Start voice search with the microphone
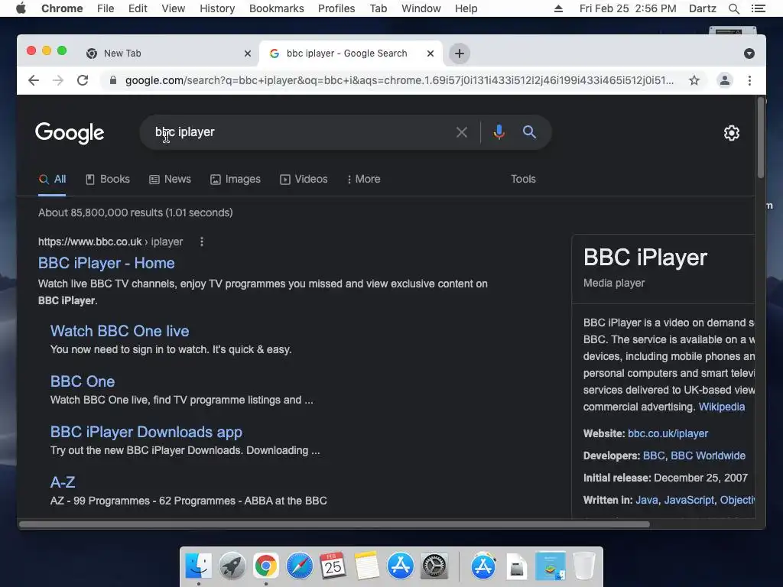The height and width of the screenshot is (587, 783). [x=499, y=131]
